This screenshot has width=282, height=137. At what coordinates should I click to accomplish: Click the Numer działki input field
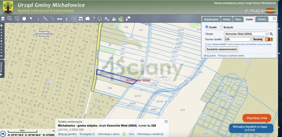pyautogui.click(x=237, y=39)
